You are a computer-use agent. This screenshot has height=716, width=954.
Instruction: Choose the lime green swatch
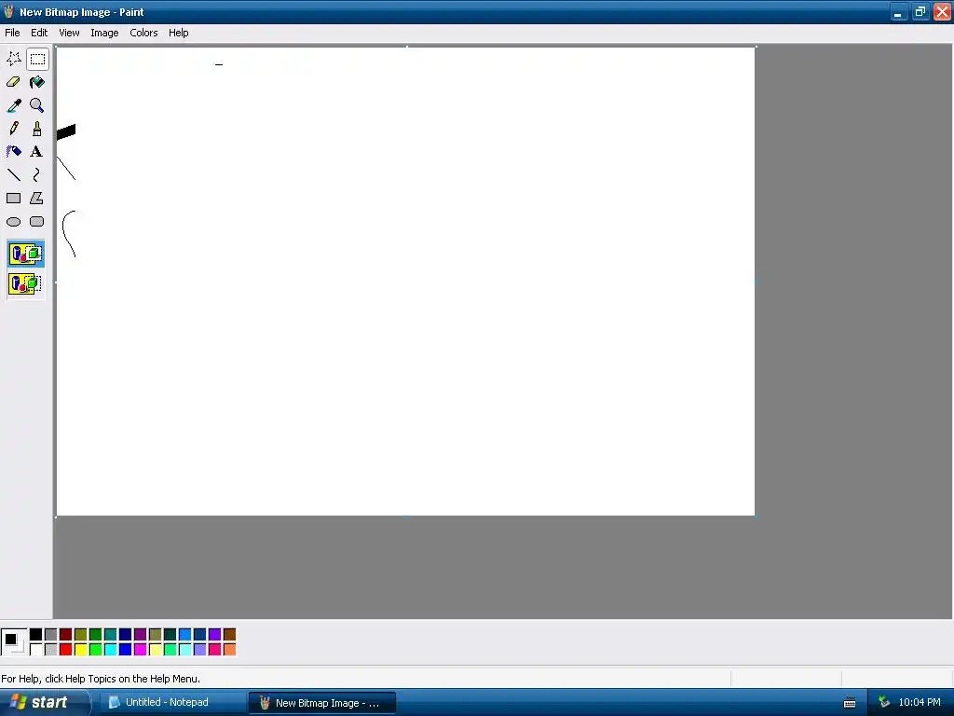(96, 650)
